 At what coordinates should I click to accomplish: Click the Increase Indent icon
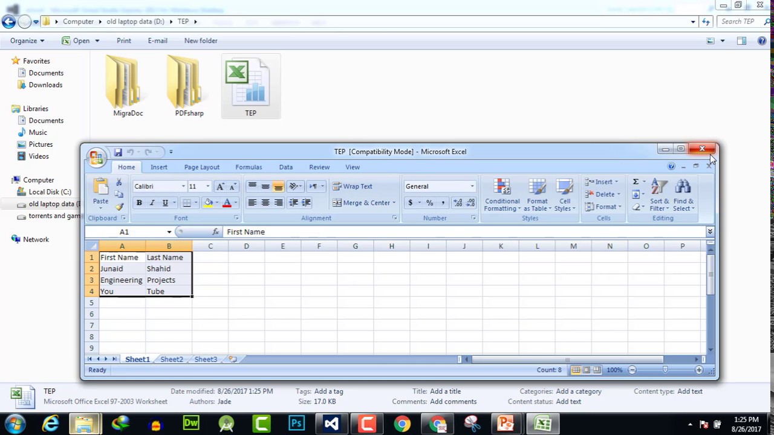click(306, 203)
